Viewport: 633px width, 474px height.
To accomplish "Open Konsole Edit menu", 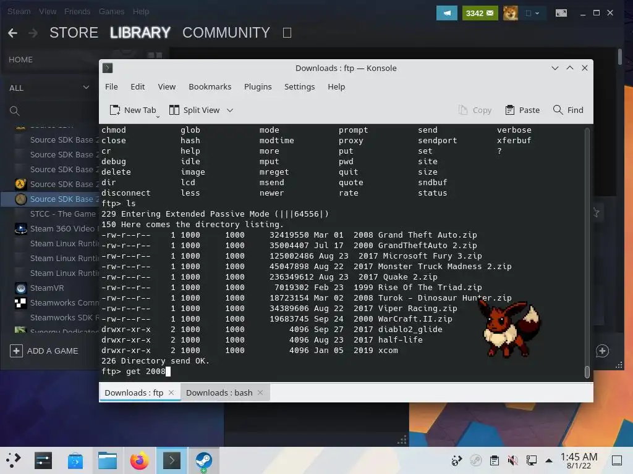I will tap(138, 86).
